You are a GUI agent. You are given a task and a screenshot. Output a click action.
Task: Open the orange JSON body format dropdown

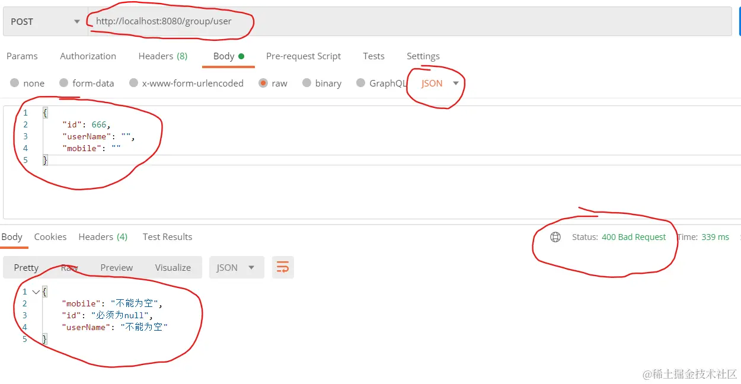440,84
